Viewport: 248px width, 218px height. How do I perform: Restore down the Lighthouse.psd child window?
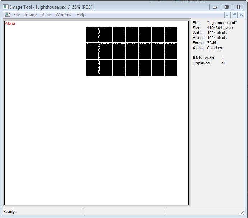[234, 15]
